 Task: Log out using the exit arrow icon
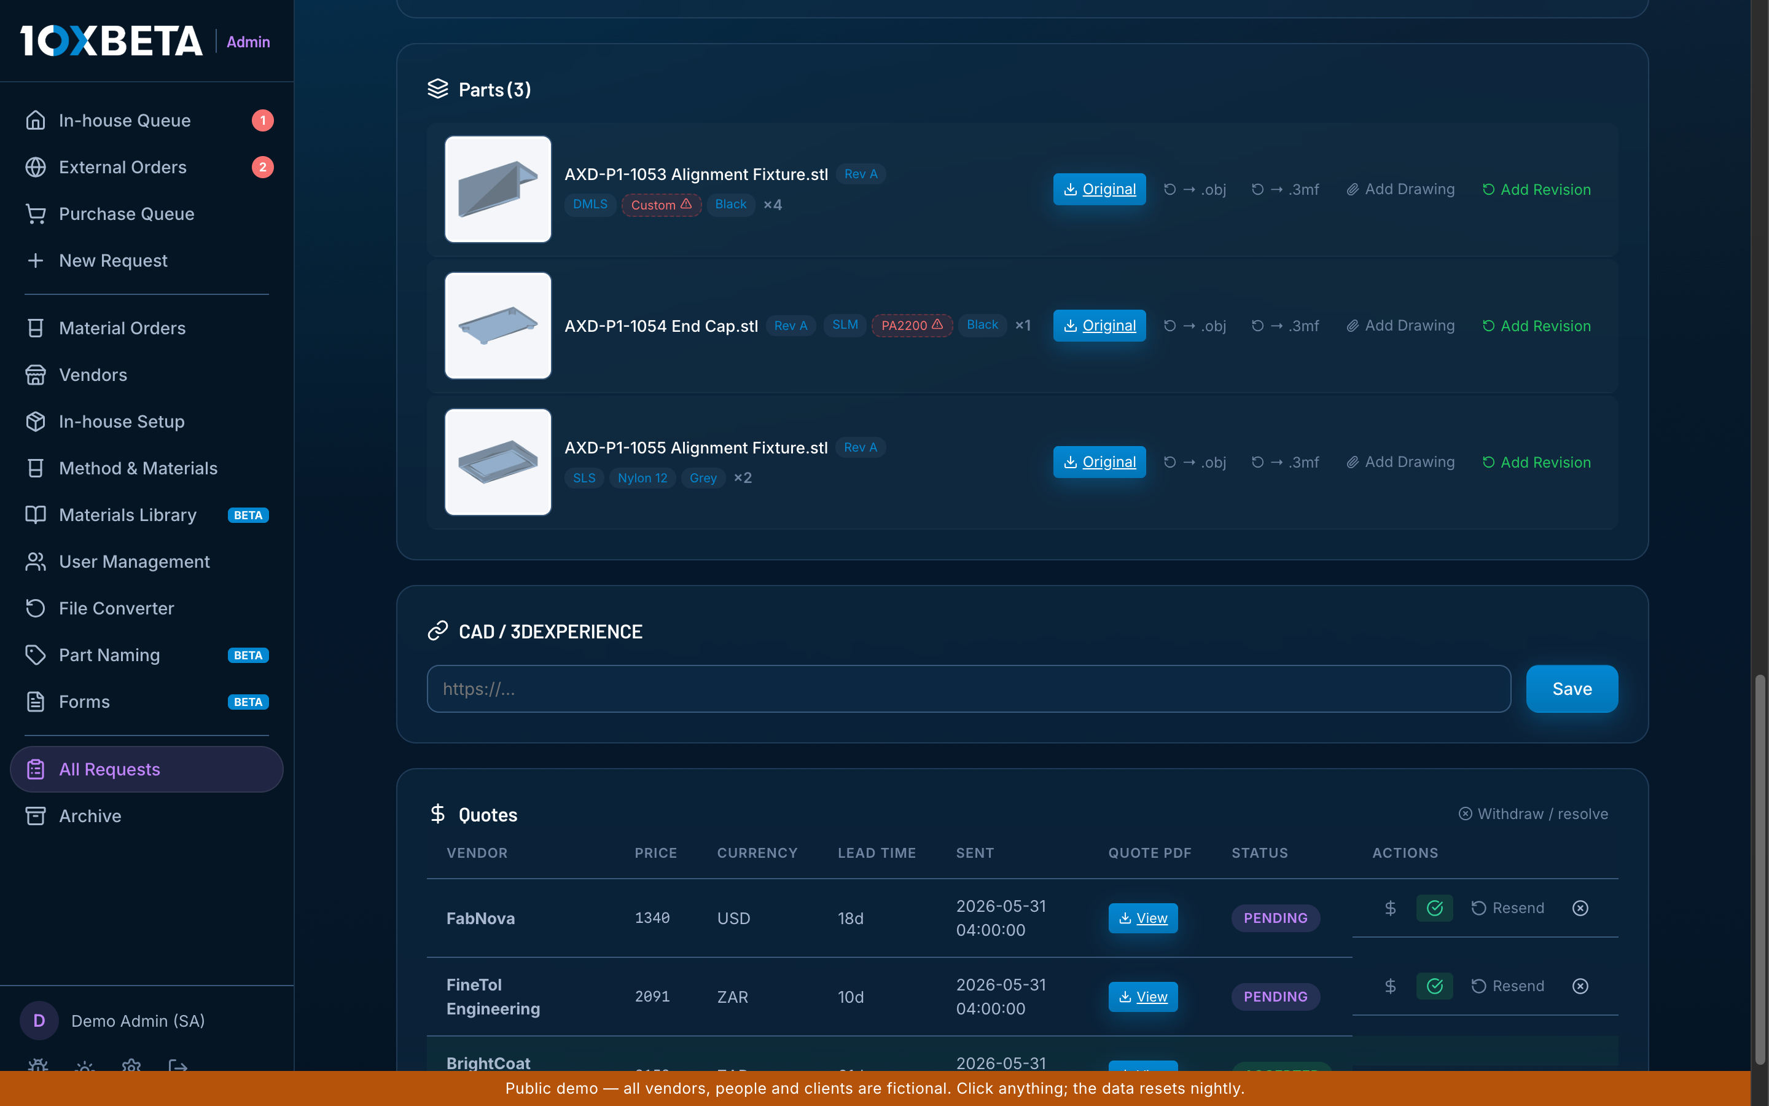coord(178,1066)
